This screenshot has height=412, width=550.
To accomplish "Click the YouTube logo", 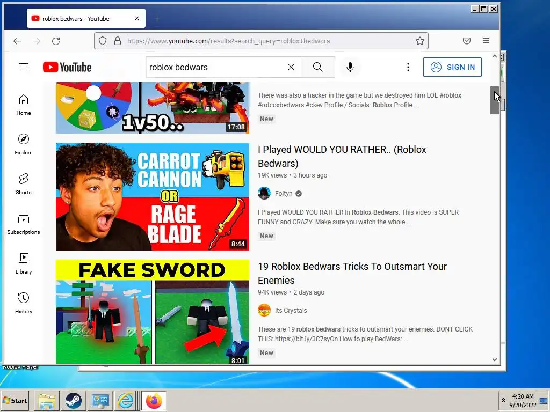I will pyautogui.click(x=67, y=67).
